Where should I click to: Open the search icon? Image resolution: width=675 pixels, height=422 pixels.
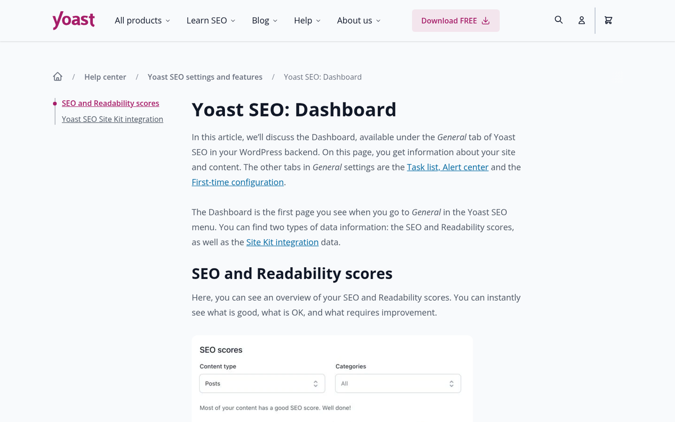[559, 20]
